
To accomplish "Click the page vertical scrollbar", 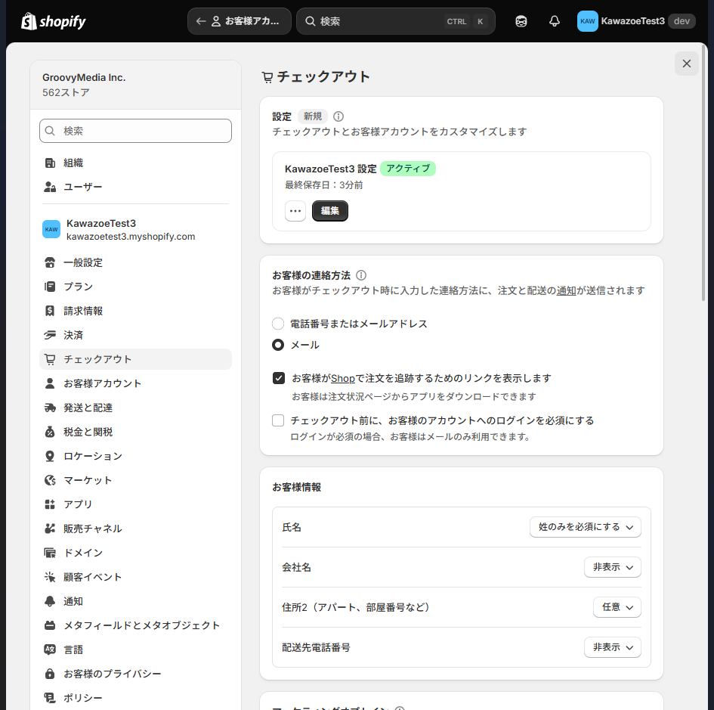I will [704, 173].
